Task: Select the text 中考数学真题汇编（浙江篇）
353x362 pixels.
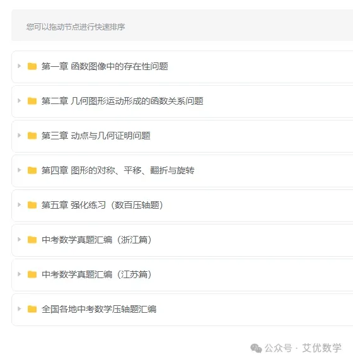Action: coord(96,240)
